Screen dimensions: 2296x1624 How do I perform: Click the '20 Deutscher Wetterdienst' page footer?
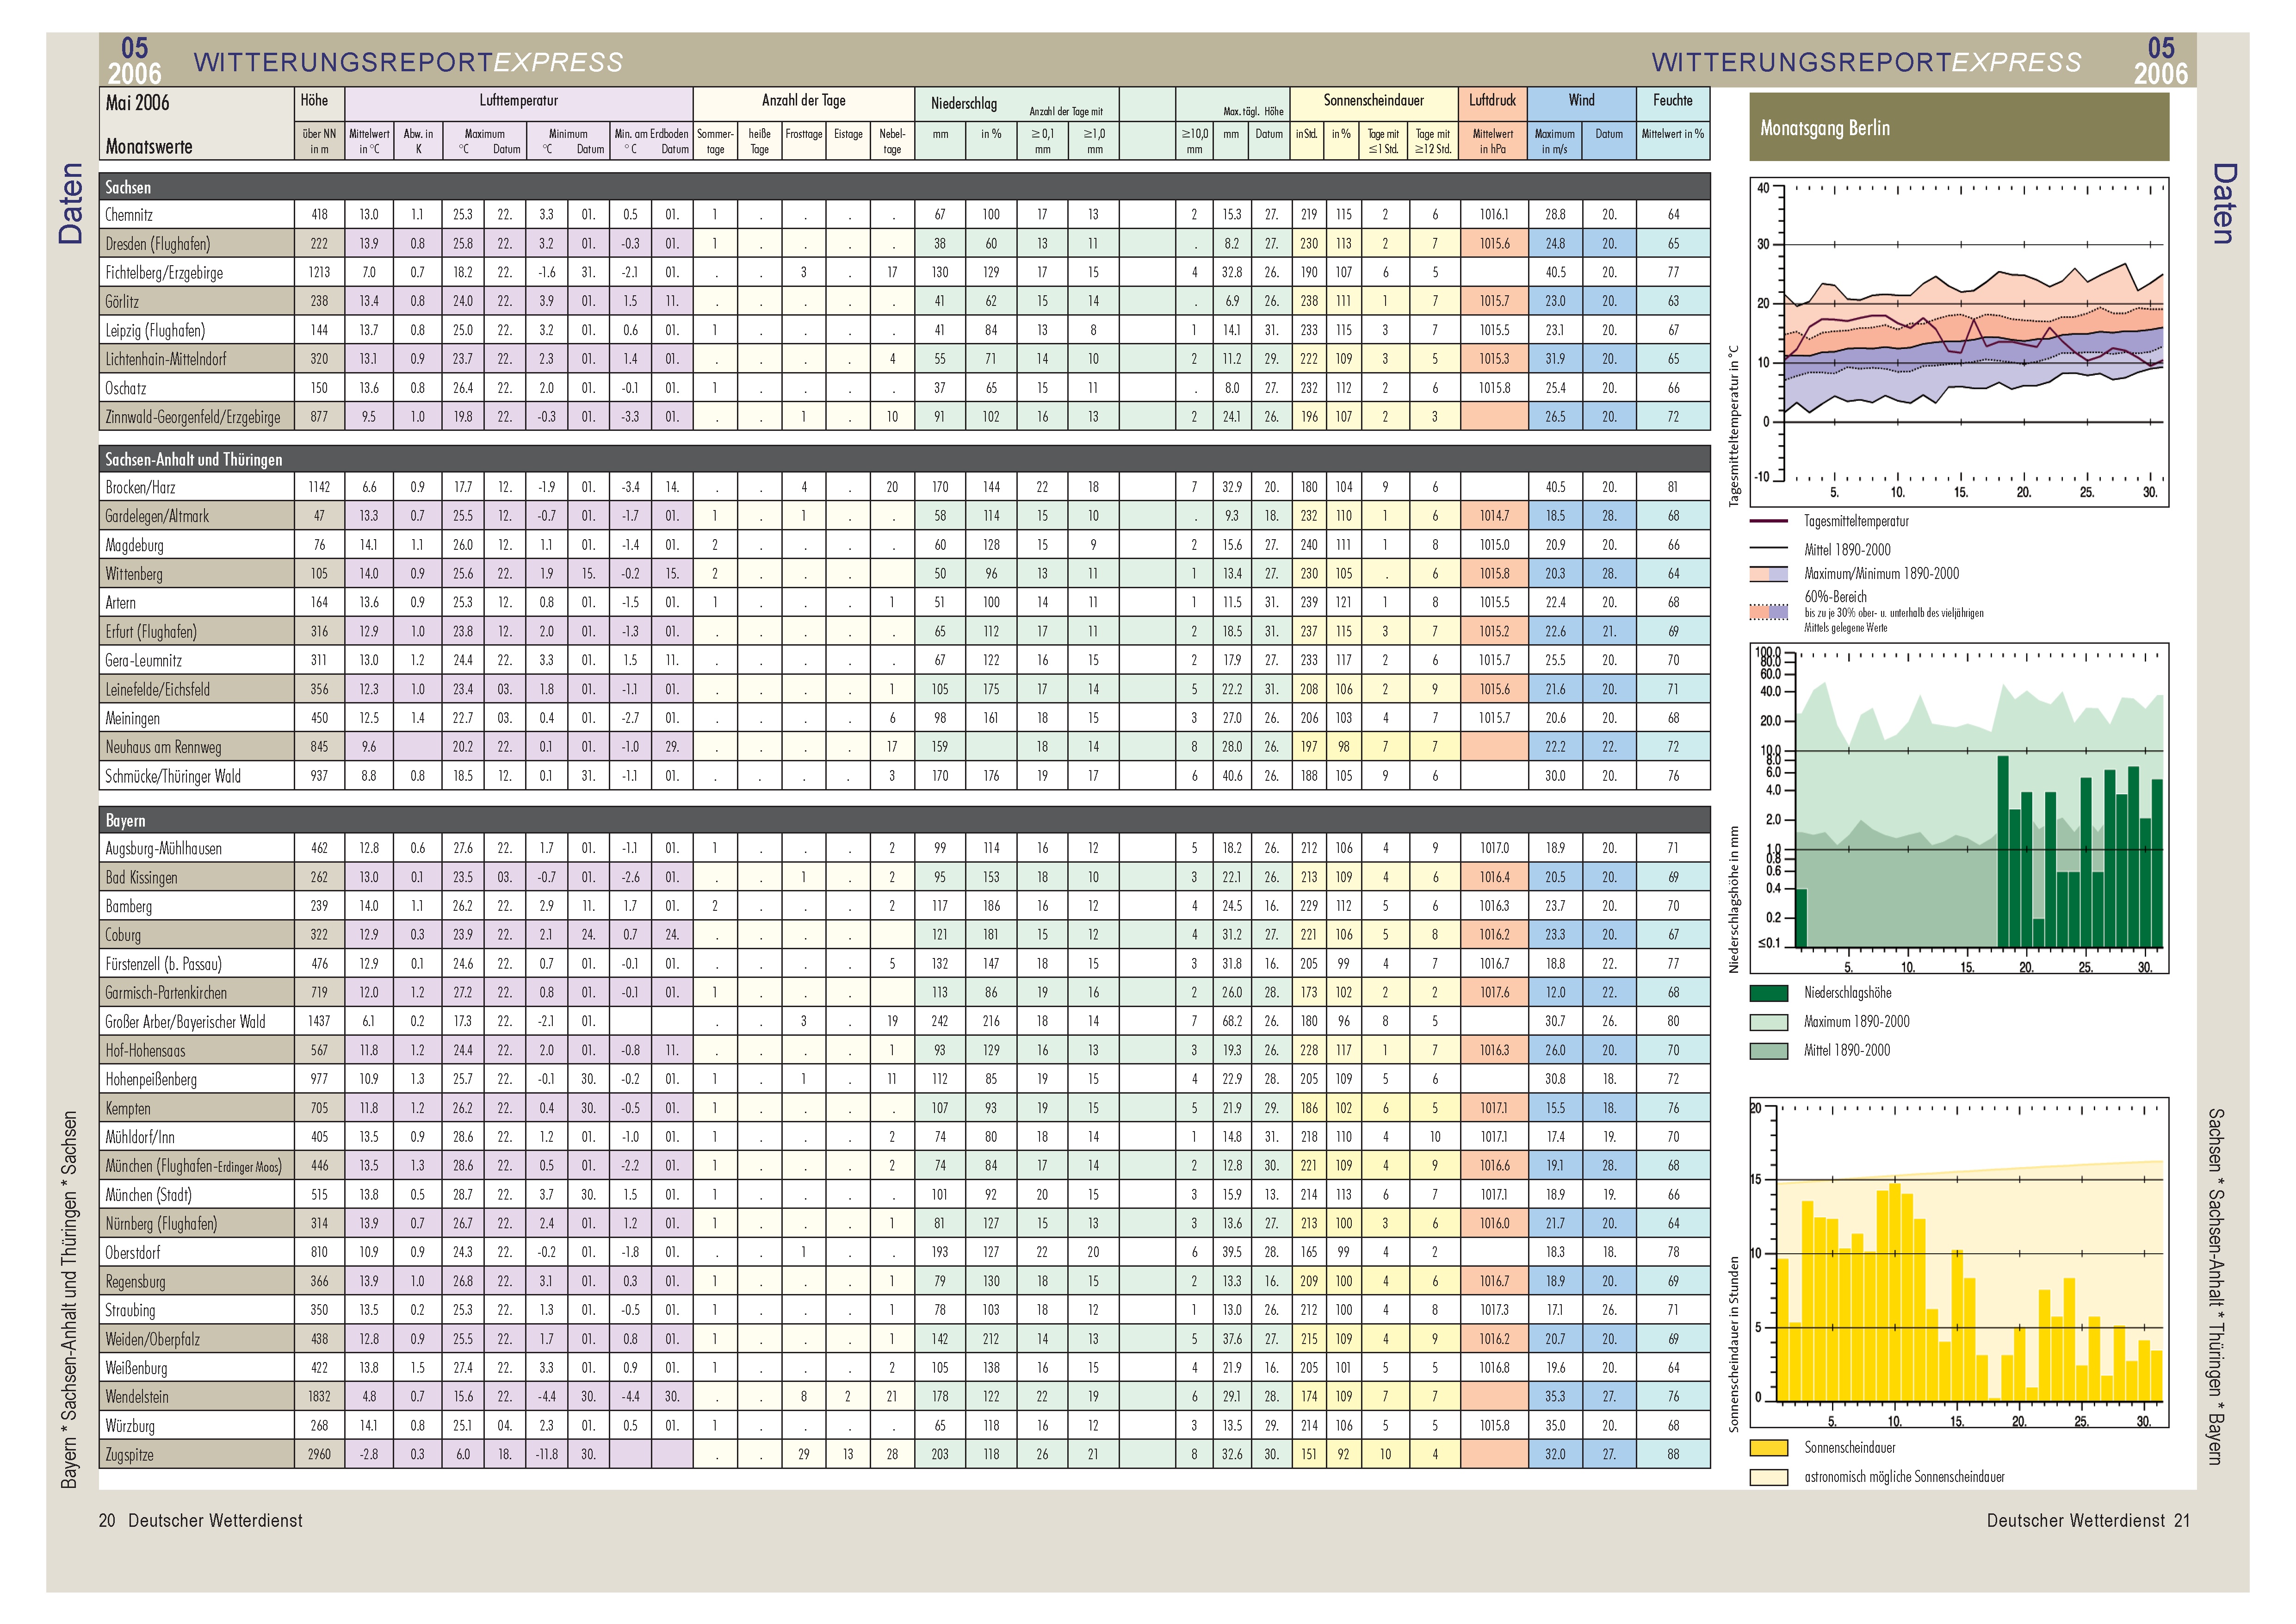click(x=200, y=1521)
